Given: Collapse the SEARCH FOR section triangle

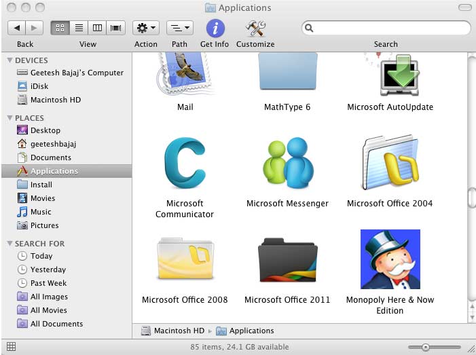Looking at the screenshot, I should (10, 244).
